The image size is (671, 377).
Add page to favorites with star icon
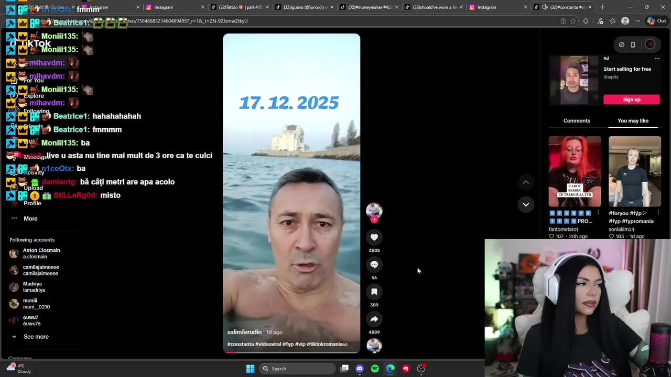573,21
